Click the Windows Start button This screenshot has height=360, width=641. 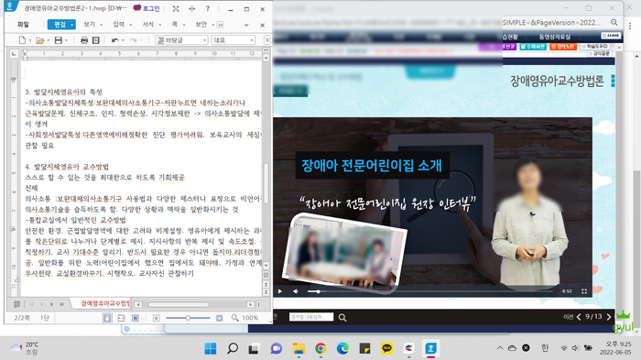[x=211, y=348]
